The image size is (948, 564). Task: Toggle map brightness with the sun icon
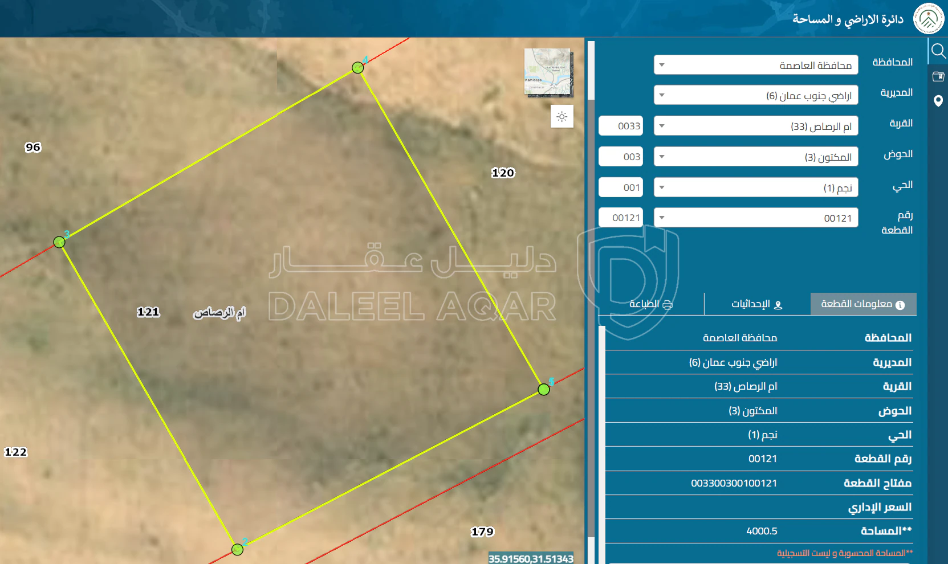click(x=562, y=117)
